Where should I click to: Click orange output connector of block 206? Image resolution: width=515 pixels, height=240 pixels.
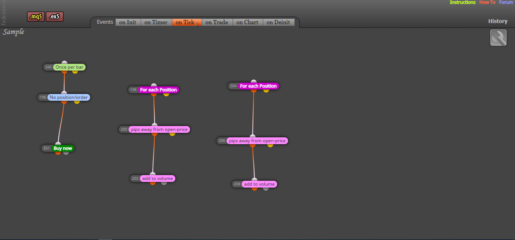[x=253, y=145]
